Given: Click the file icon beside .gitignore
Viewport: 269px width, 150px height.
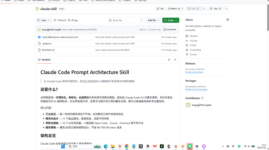Looking at the screenshot, I should (x=39, y=43).
